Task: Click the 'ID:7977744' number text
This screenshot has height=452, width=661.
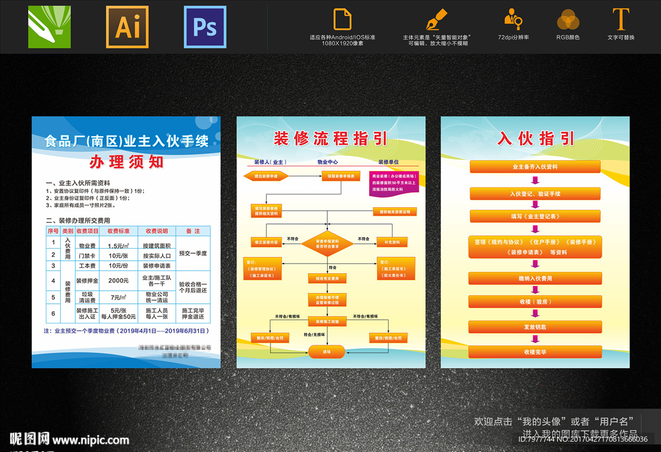Action: pos(536,439)
